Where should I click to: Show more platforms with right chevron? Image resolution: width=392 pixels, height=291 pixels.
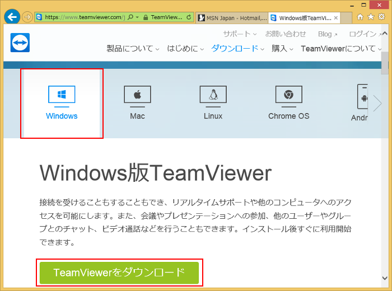[377, 103]
